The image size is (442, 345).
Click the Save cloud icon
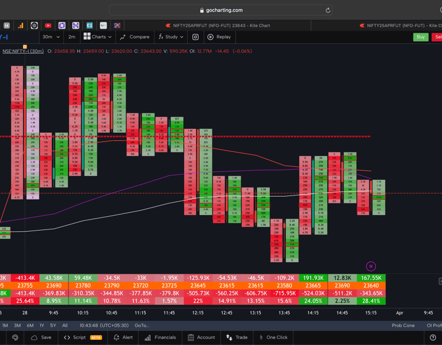coord(34,338)
